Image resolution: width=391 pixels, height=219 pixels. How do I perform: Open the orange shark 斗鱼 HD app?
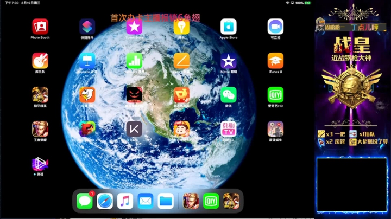87,94
